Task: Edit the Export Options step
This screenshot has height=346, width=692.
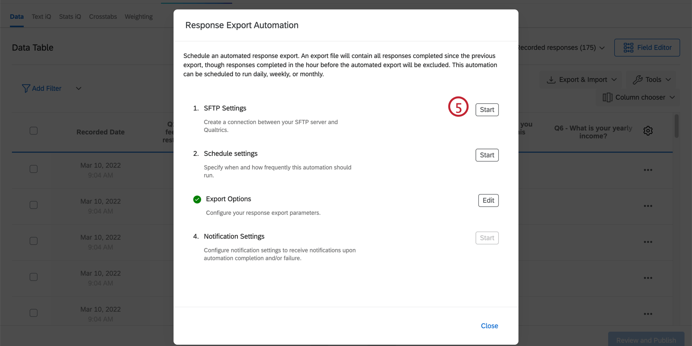Action: coord(488,200)
